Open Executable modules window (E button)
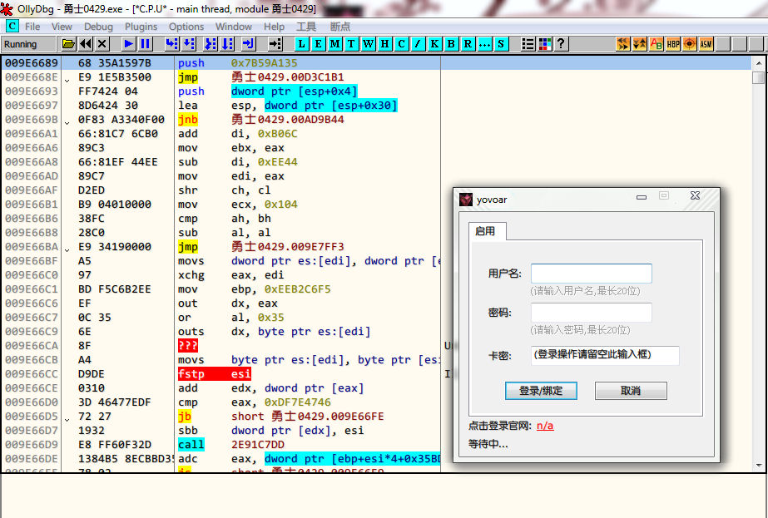 coord(319,44)
